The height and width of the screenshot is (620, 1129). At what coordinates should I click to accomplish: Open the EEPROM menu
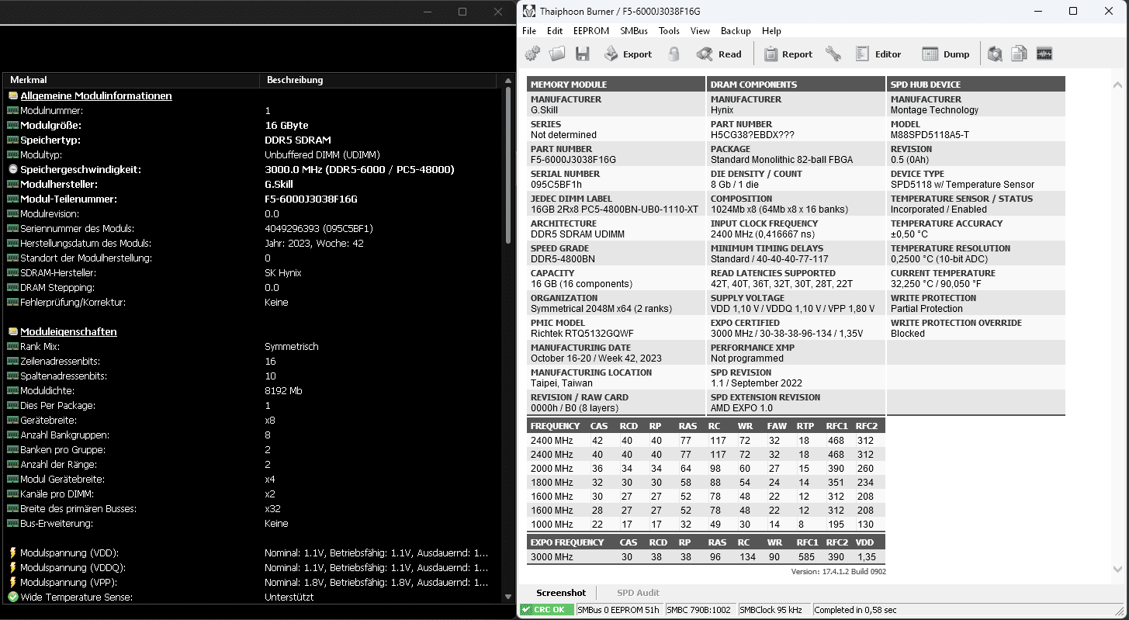click(x=591, y=31)
